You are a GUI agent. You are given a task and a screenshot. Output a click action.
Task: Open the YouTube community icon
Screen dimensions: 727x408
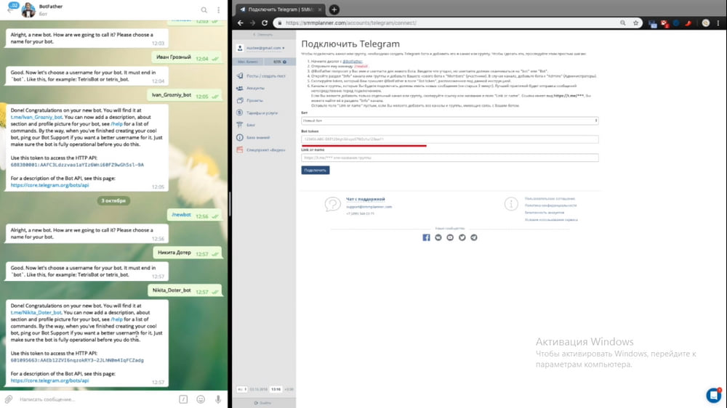tap(450, 237)
